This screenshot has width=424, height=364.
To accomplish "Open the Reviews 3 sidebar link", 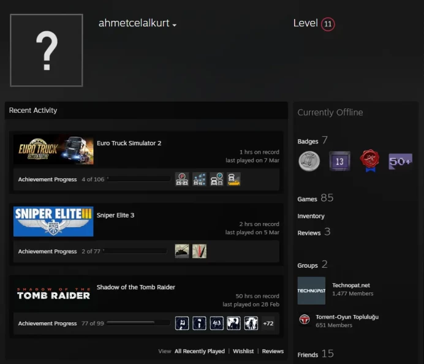I will (x=314, y=232).
